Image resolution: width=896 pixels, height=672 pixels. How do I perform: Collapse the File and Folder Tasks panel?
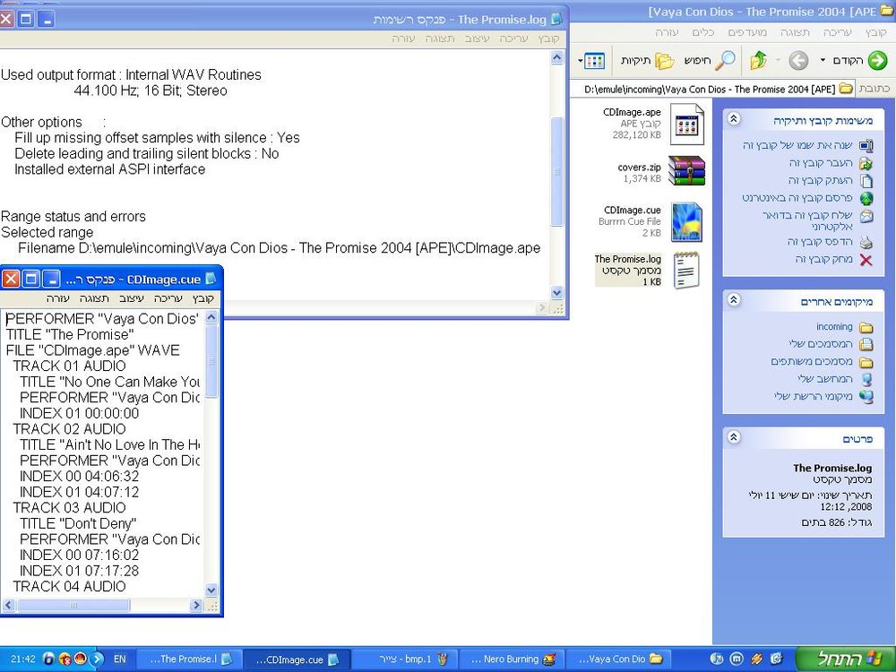(734, 119)
